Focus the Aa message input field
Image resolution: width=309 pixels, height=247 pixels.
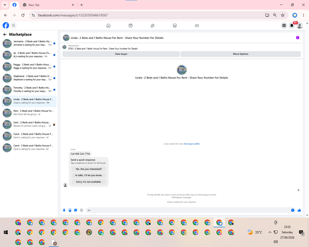coord(188,210)
